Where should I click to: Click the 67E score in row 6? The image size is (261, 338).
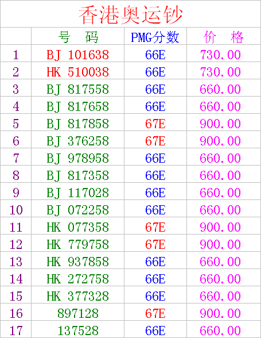(x=155, y=141)
